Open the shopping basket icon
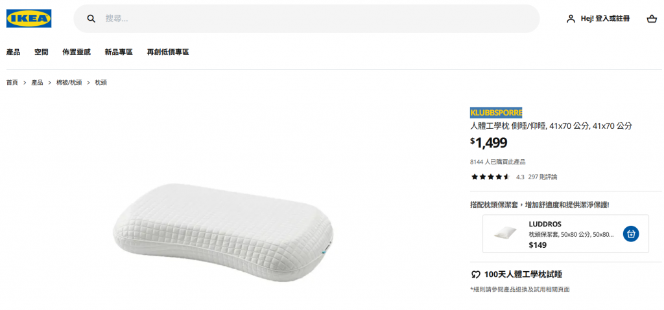 click(x=652, y=19)
